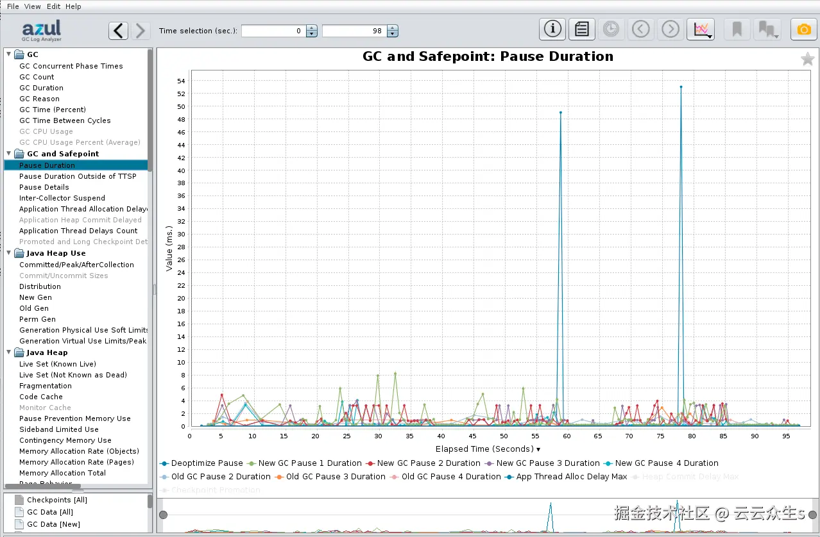Screen dimensions: 820x537
Task: Open Pause Duration Outside of TTSP
Action: [78, 176]
